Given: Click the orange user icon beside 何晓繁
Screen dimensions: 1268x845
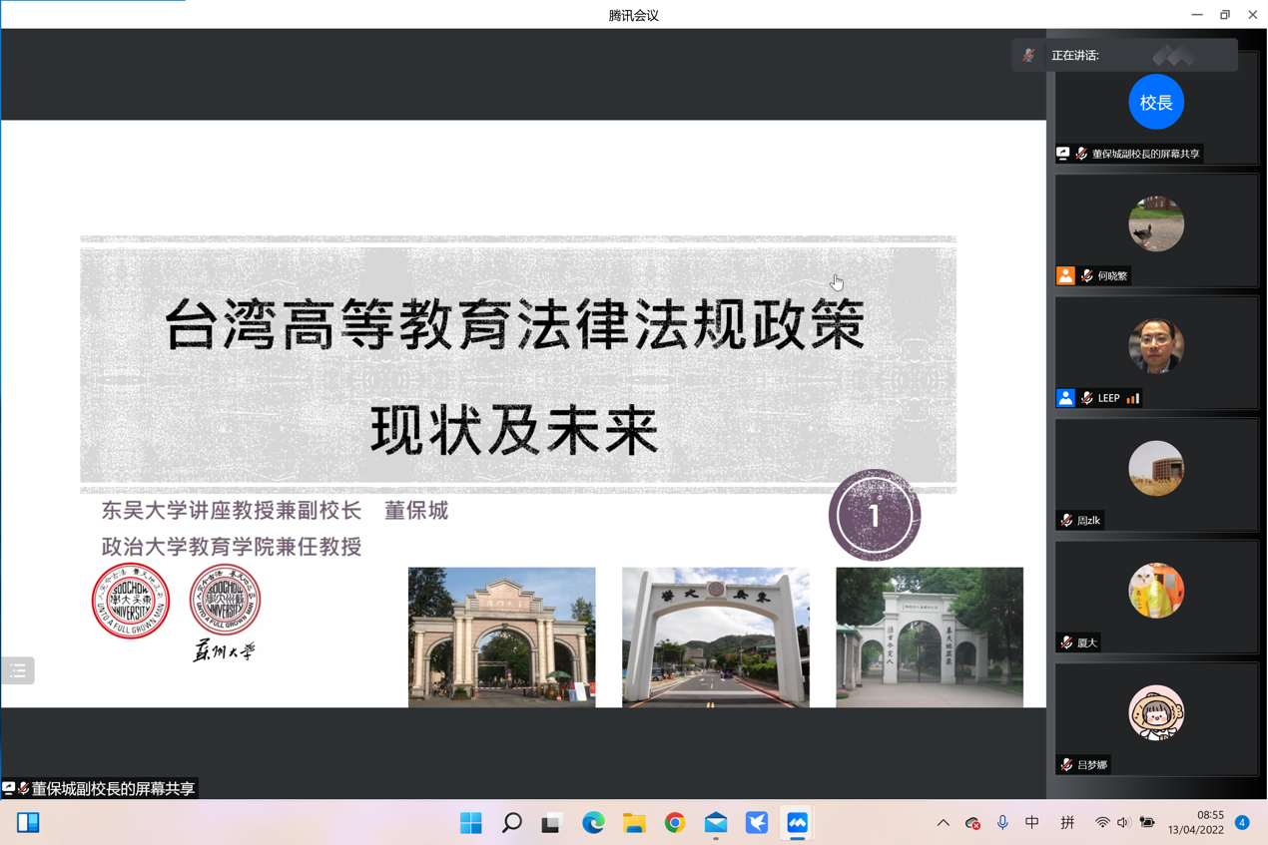Looking at the screenshot, I should pos(1065,276).
